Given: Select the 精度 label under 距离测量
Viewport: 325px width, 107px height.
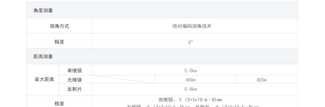Looking at the screenshot, I should coord(60,103).
